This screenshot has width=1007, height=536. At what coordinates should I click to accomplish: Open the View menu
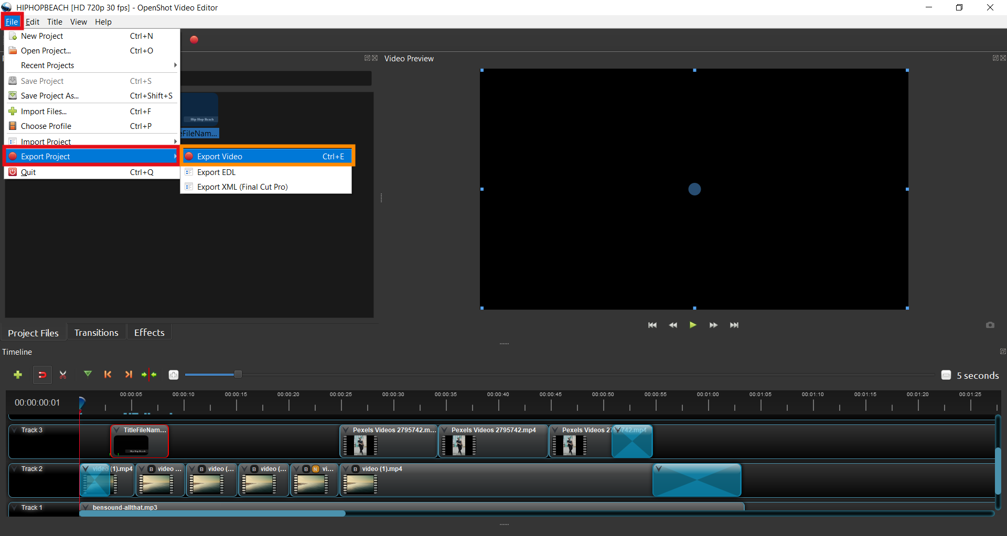coord(79,21)
